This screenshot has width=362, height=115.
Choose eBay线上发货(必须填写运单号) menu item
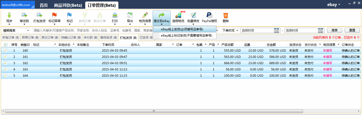tap(185, 29)
